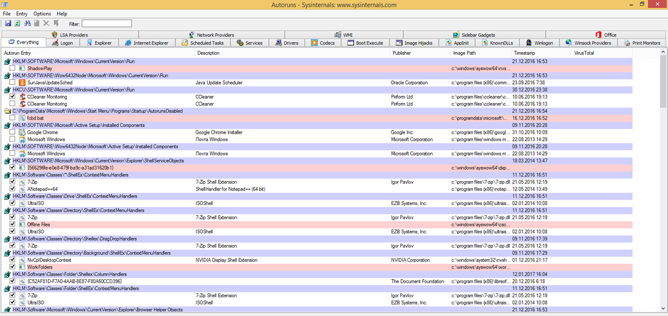
Task: Select The Document Foundation publisher cell
Action: 417,281
